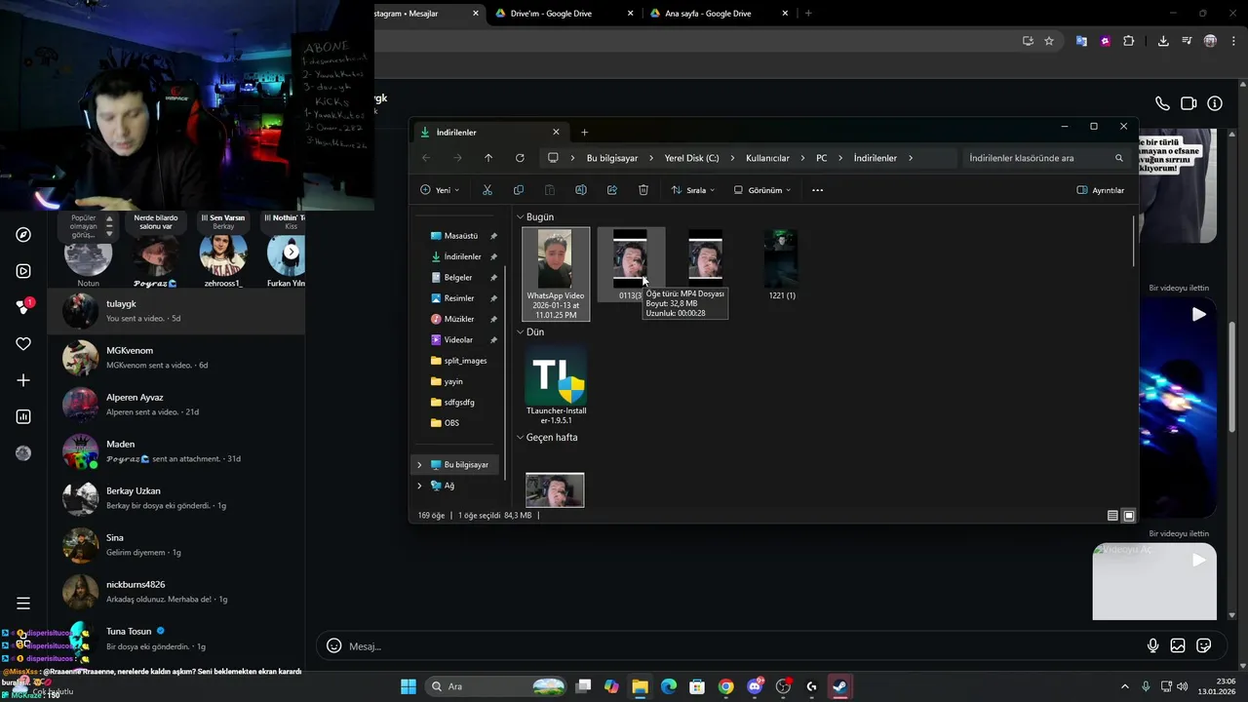The image size is (1248, 702).
Task: Click Yerel Disk (C:) in breadcrumb
Action: point(692,158)
